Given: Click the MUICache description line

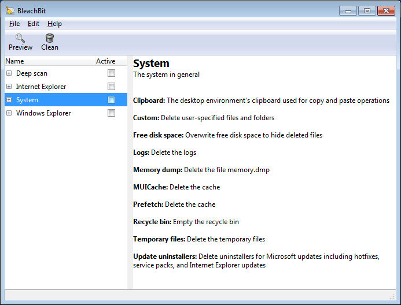Looking at the screenshot, I should pos(176,187).
